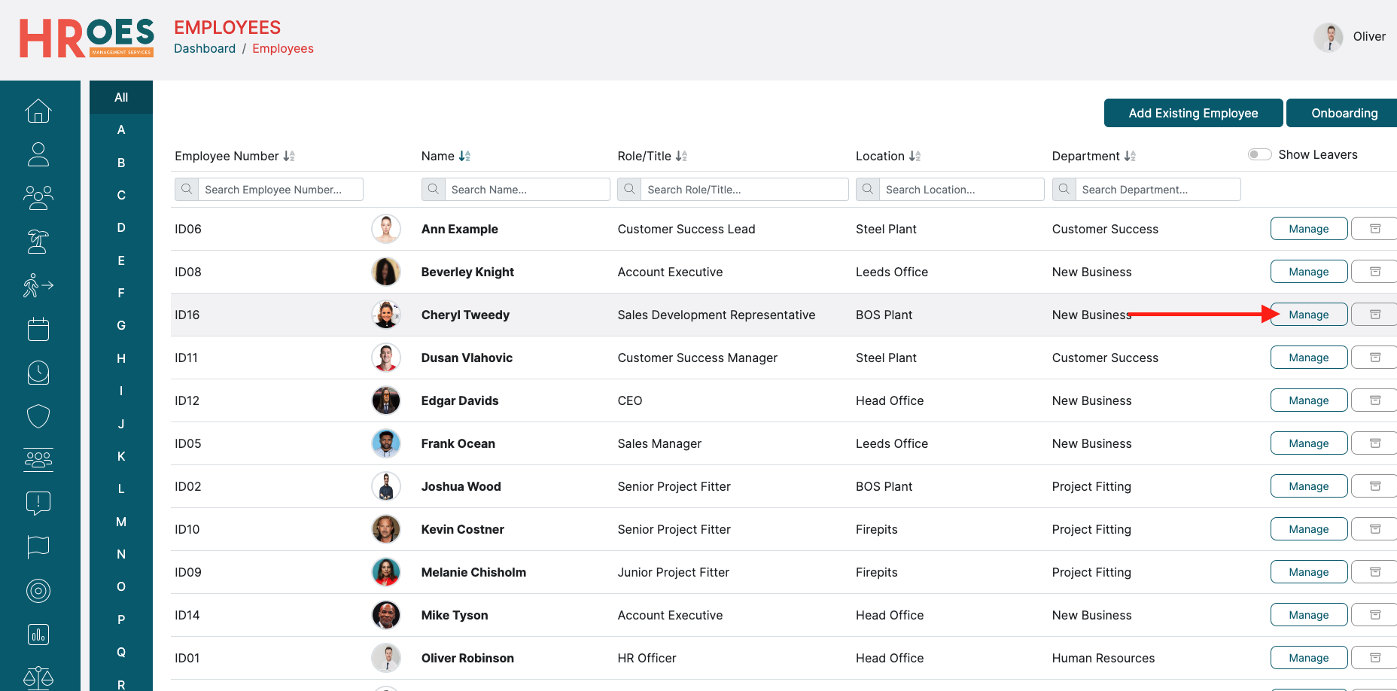Open the home icon in sidebar
The height and width of the screenshot is (691, 1397).
(x=38, y=111)
